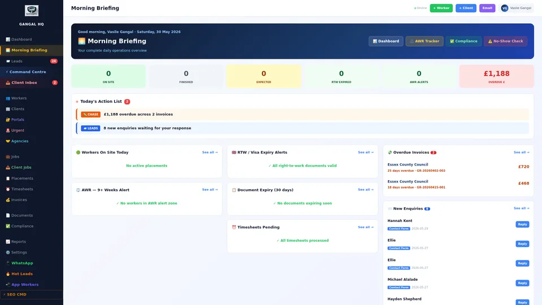Click the VG avatar icon

point(505,8)
